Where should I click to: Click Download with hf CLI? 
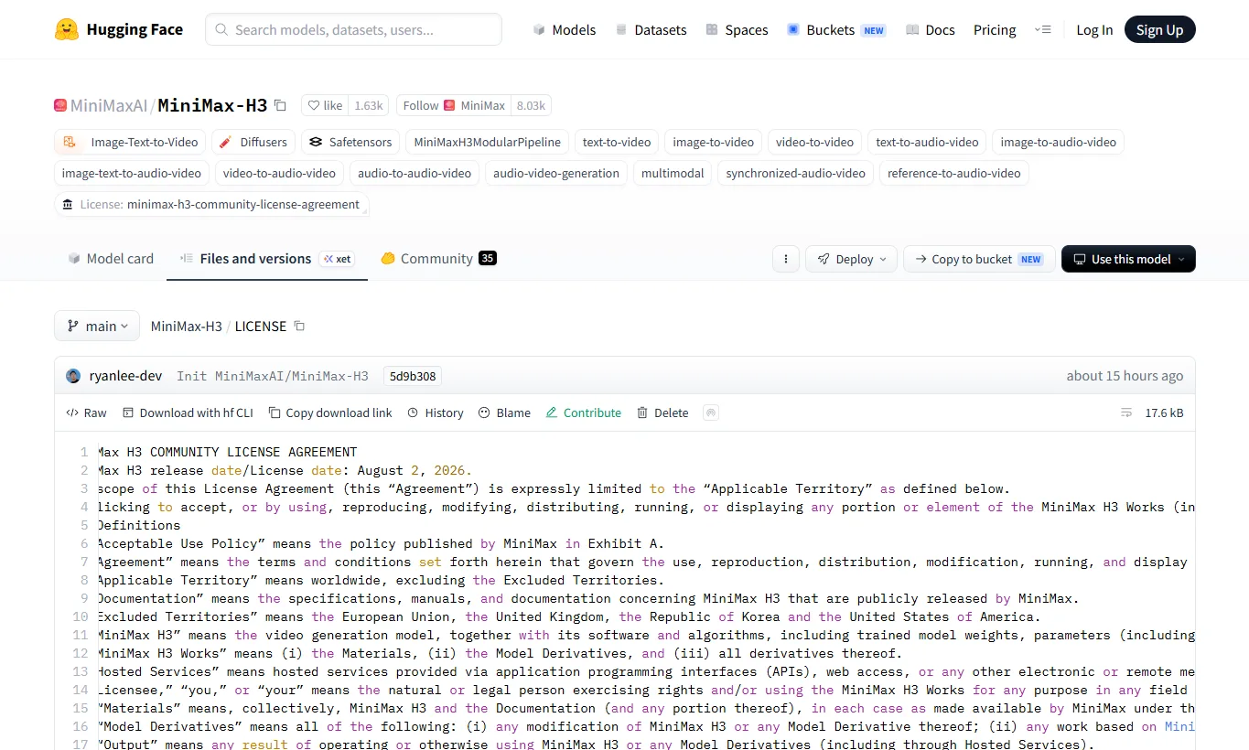coord(188,412)
